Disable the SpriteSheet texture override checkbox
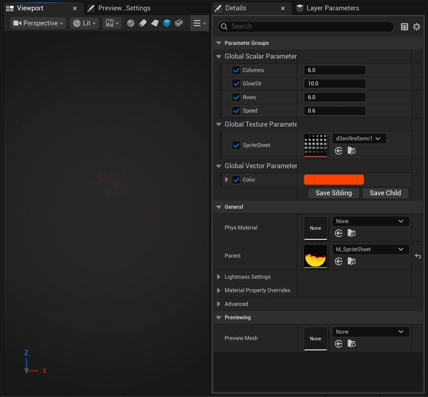Screen dimensions: 428x397 point(236,145)
